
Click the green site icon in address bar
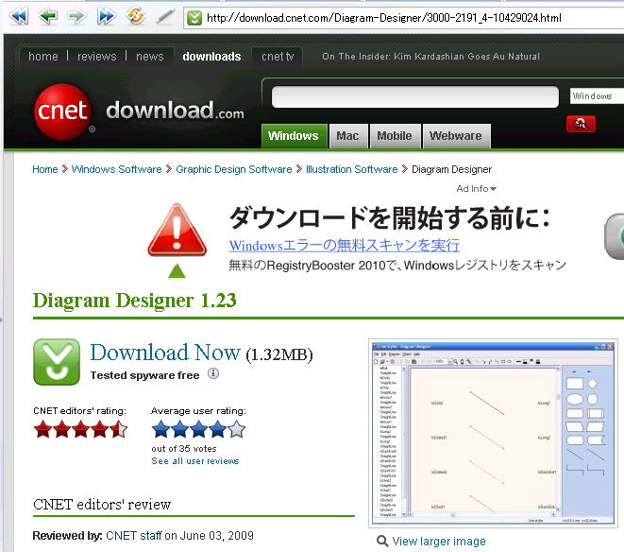194,18
